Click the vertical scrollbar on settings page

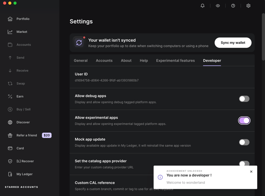click(263, 36)
